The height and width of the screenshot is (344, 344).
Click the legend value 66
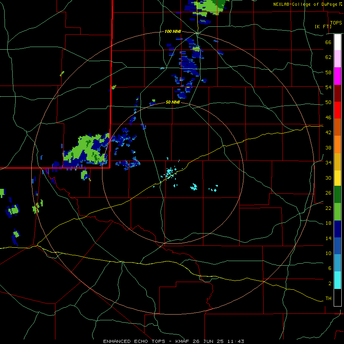tap(328, 42)
